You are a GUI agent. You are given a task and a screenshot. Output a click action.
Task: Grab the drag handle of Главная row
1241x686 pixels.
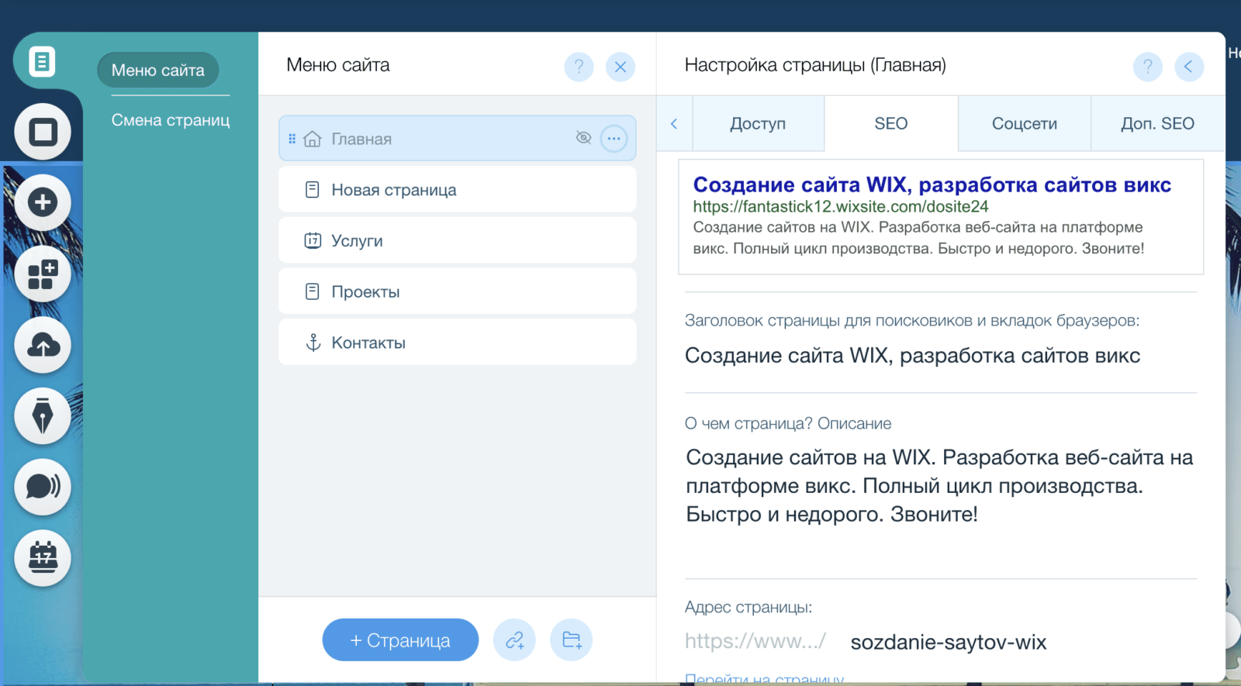292,139
